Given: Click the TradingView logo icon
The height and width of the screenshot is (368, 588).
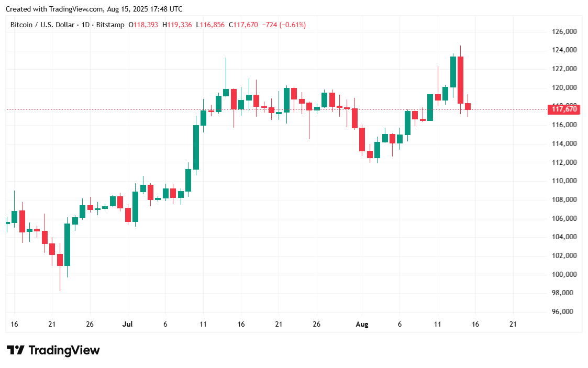Looking at the screenshot, I should pyautogui.click(x=15, y=350).
